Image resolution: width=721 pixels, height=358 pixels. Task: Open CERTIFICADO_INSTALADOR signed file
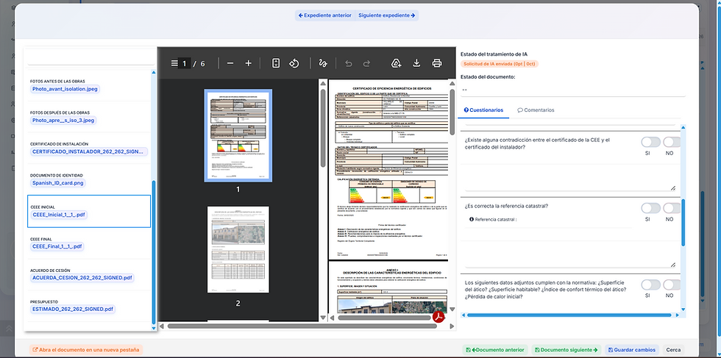click(x=89, y=151)
